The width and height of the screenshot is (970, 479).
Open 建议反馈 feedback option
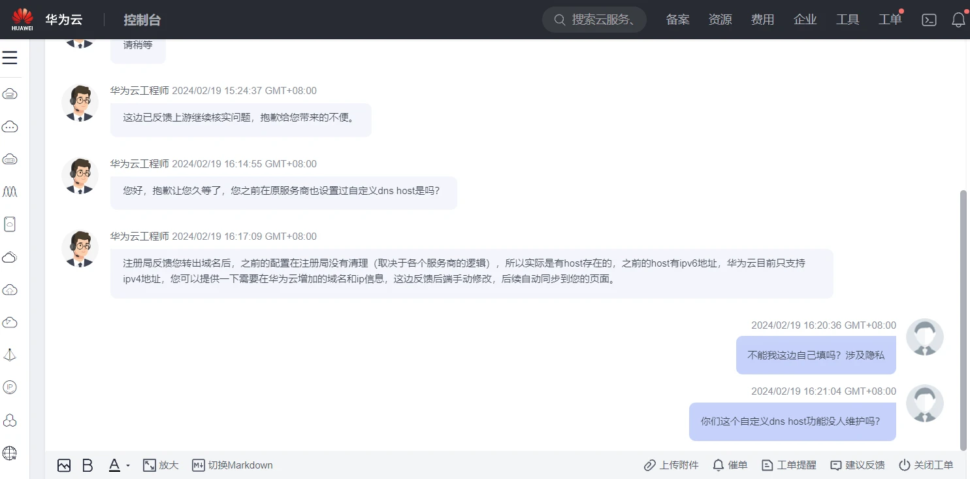[x=857, y=465]
